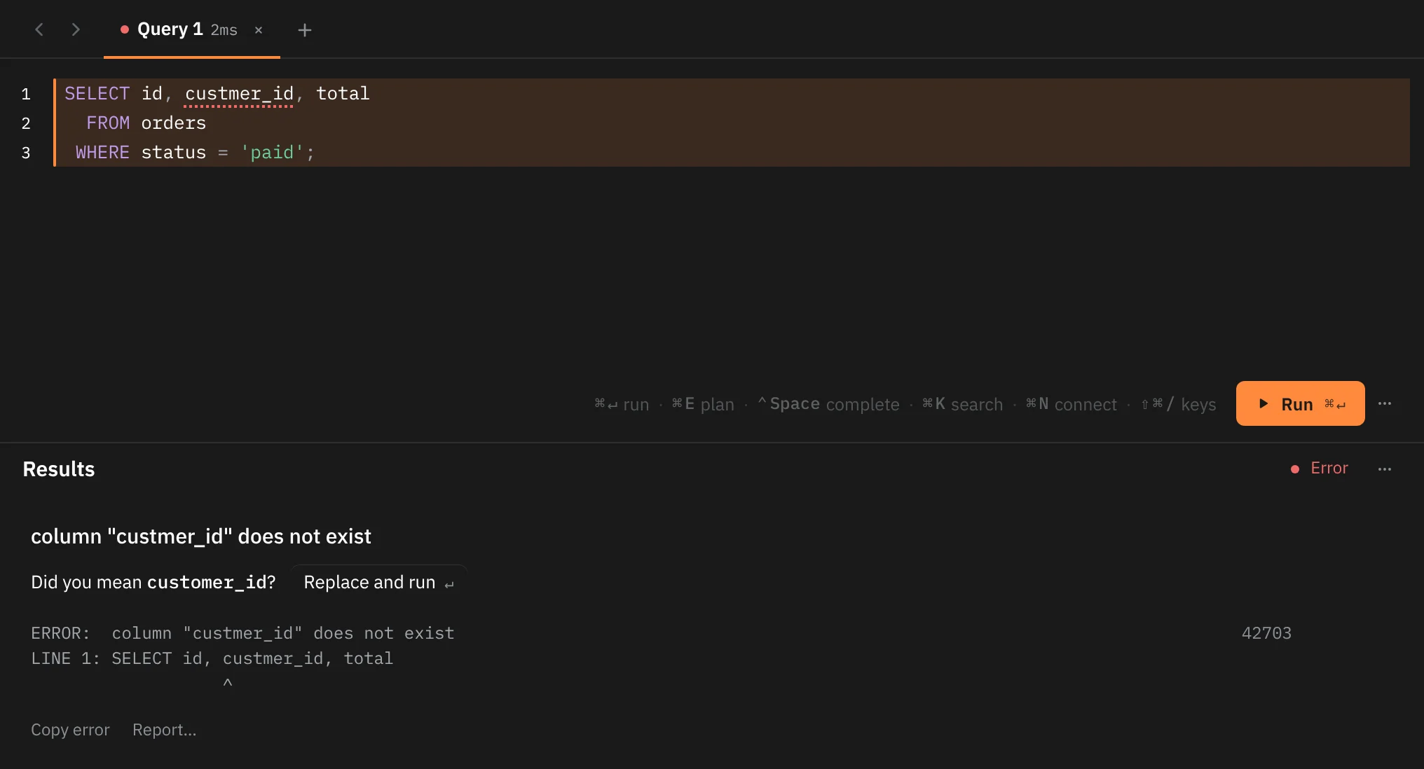
Task: Click the ⌘E plan shortcut hint
Action: pos(703,404)
